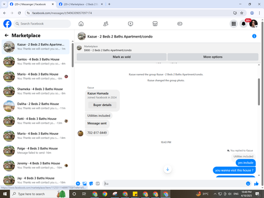Open conversation information icon
Screen dimensions: 264x198
tap(254, 36)
